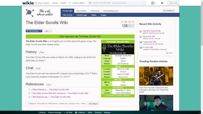Open the TV link in the header

tap(70, 3)
